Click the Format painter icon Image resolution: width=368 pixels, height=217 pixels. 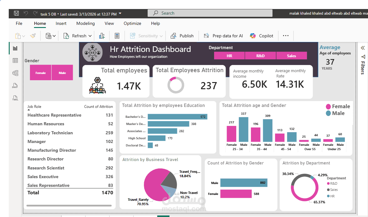(33, 36)
